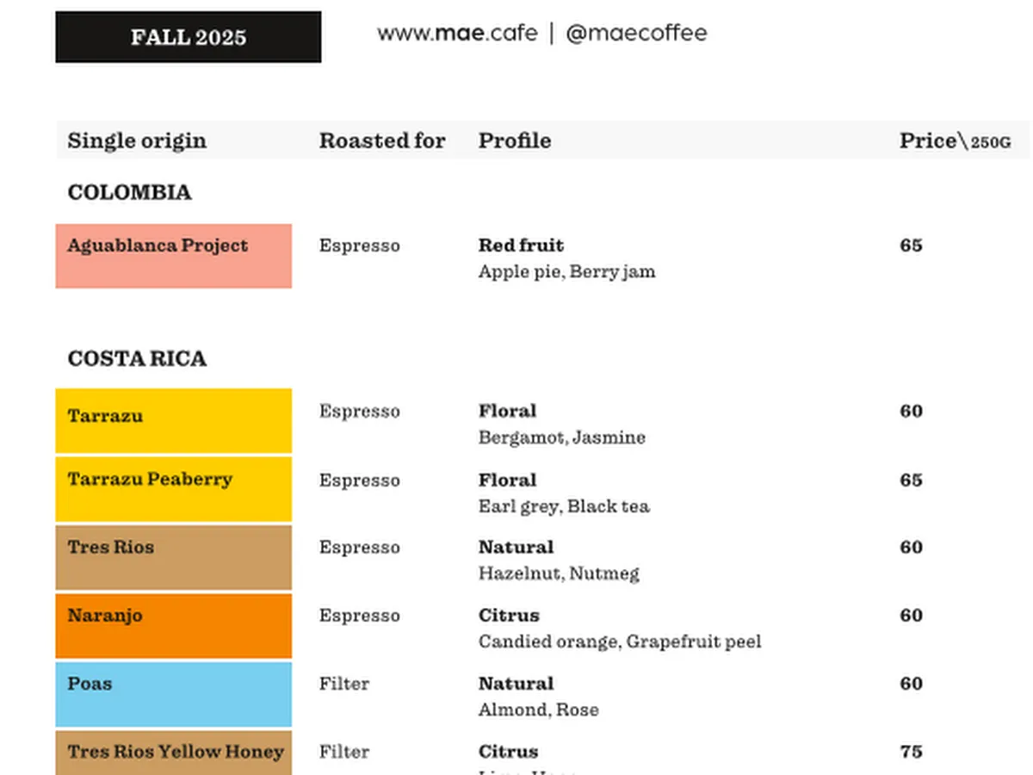Click the Roasted for column header

(x=382, y=140)
